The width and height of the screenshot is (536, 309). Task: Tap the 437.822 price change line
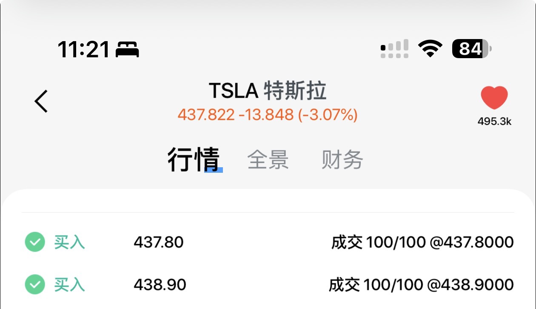coord(268,115)
